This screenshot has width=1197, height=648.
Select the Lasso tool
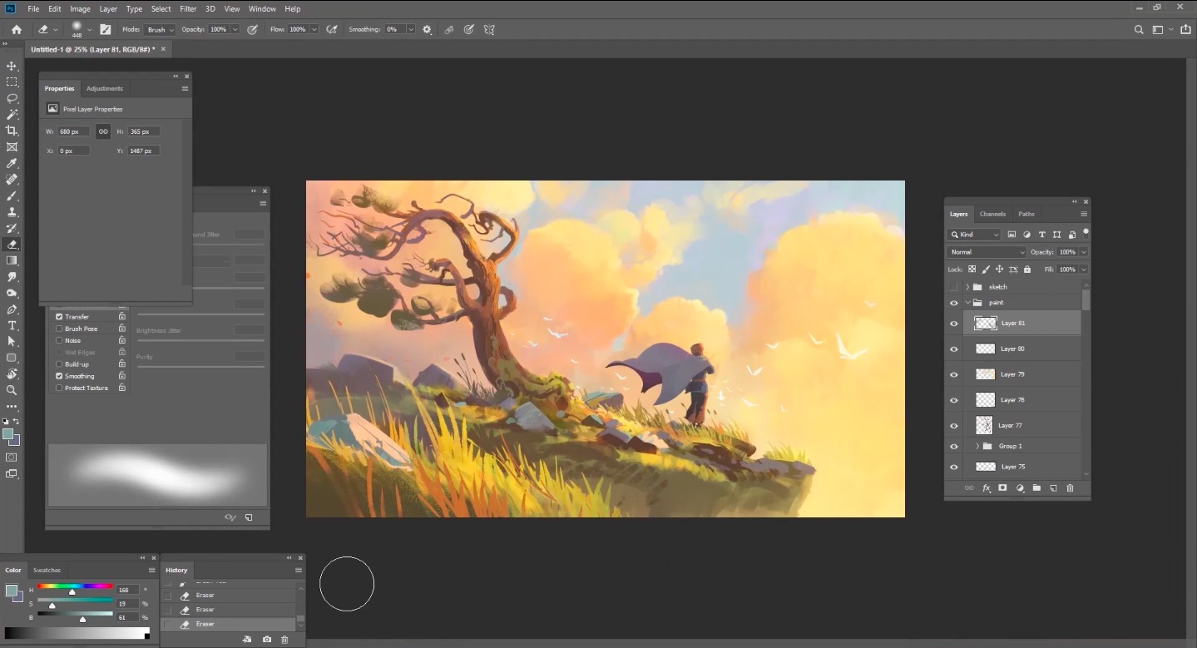tap(12, 98)
